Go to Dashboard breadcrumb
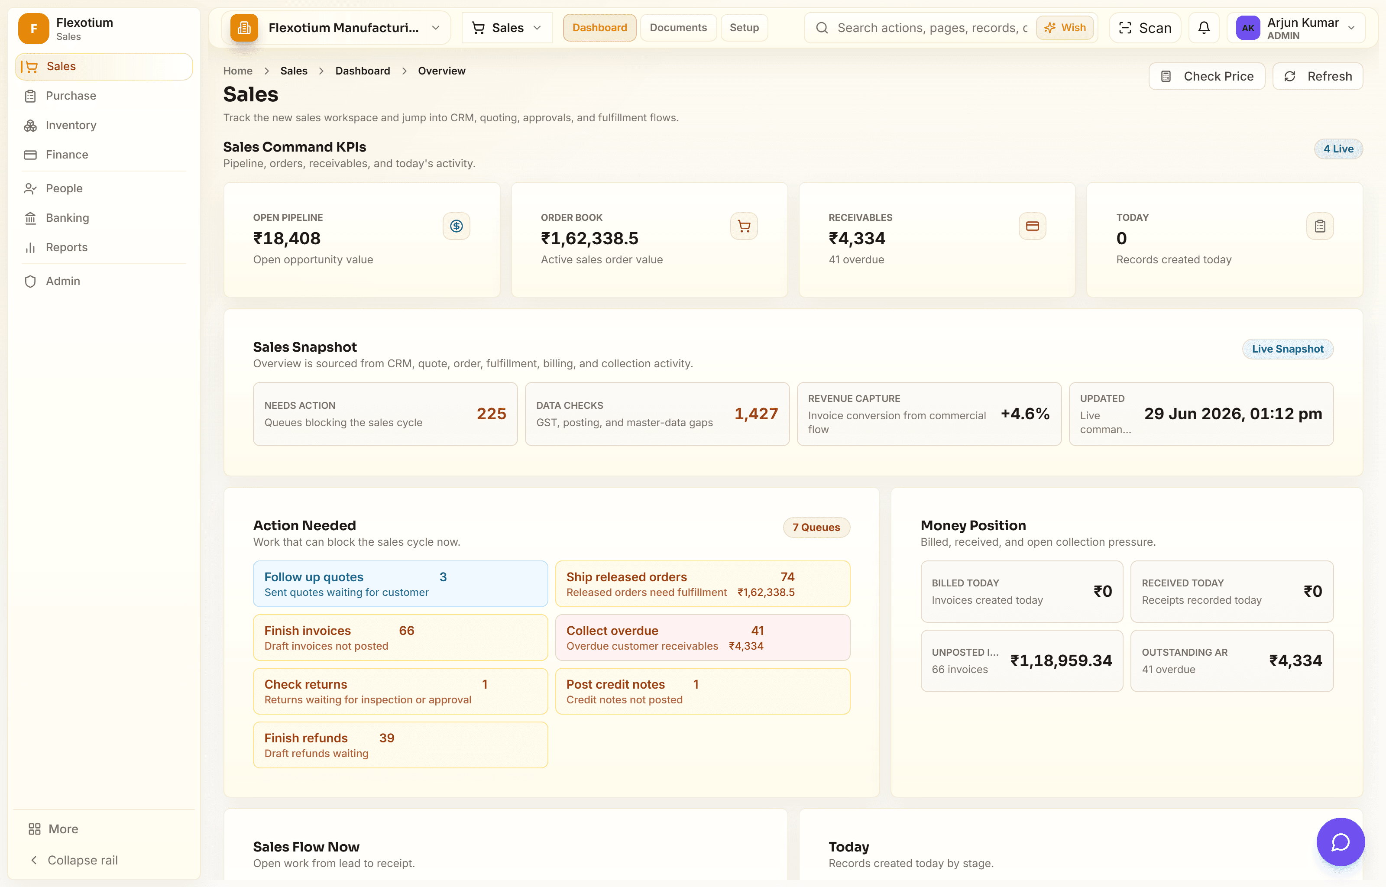Image resolution: width=1386 pixels, height=887 pixels. pos(363,71)
